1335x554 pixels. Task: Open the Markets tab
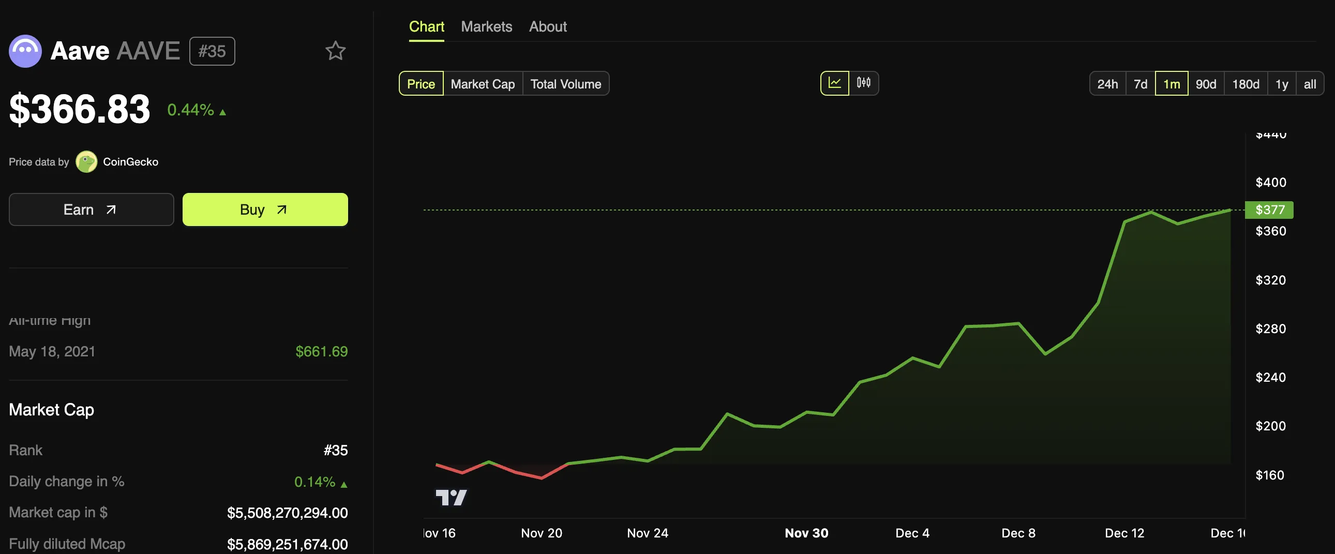click(486, 26)
